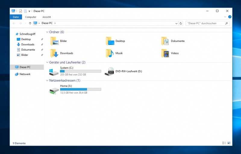The height and width of the screenshot is (154, 241).
Task: Click the Downloads arrow icon in sidebar
Action: 18,44
